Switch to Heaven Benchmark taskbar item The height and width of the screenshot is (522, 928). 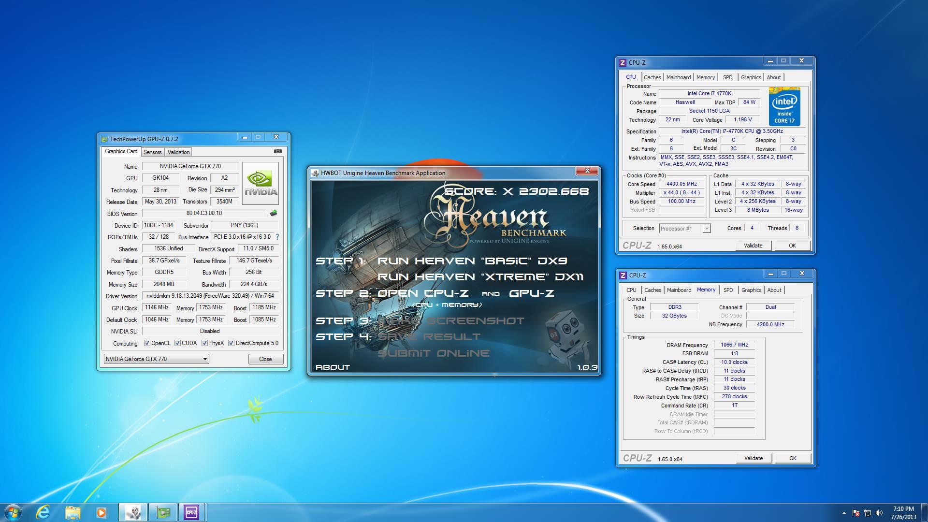point(133,512)
